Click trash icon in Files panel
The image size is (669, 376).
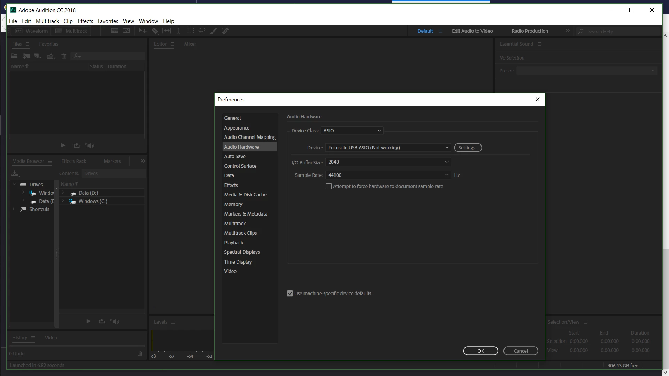[x=64, y=56]
